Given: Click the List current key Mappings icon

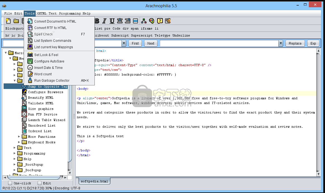Looking at the screenshot, I should [30, 47].
